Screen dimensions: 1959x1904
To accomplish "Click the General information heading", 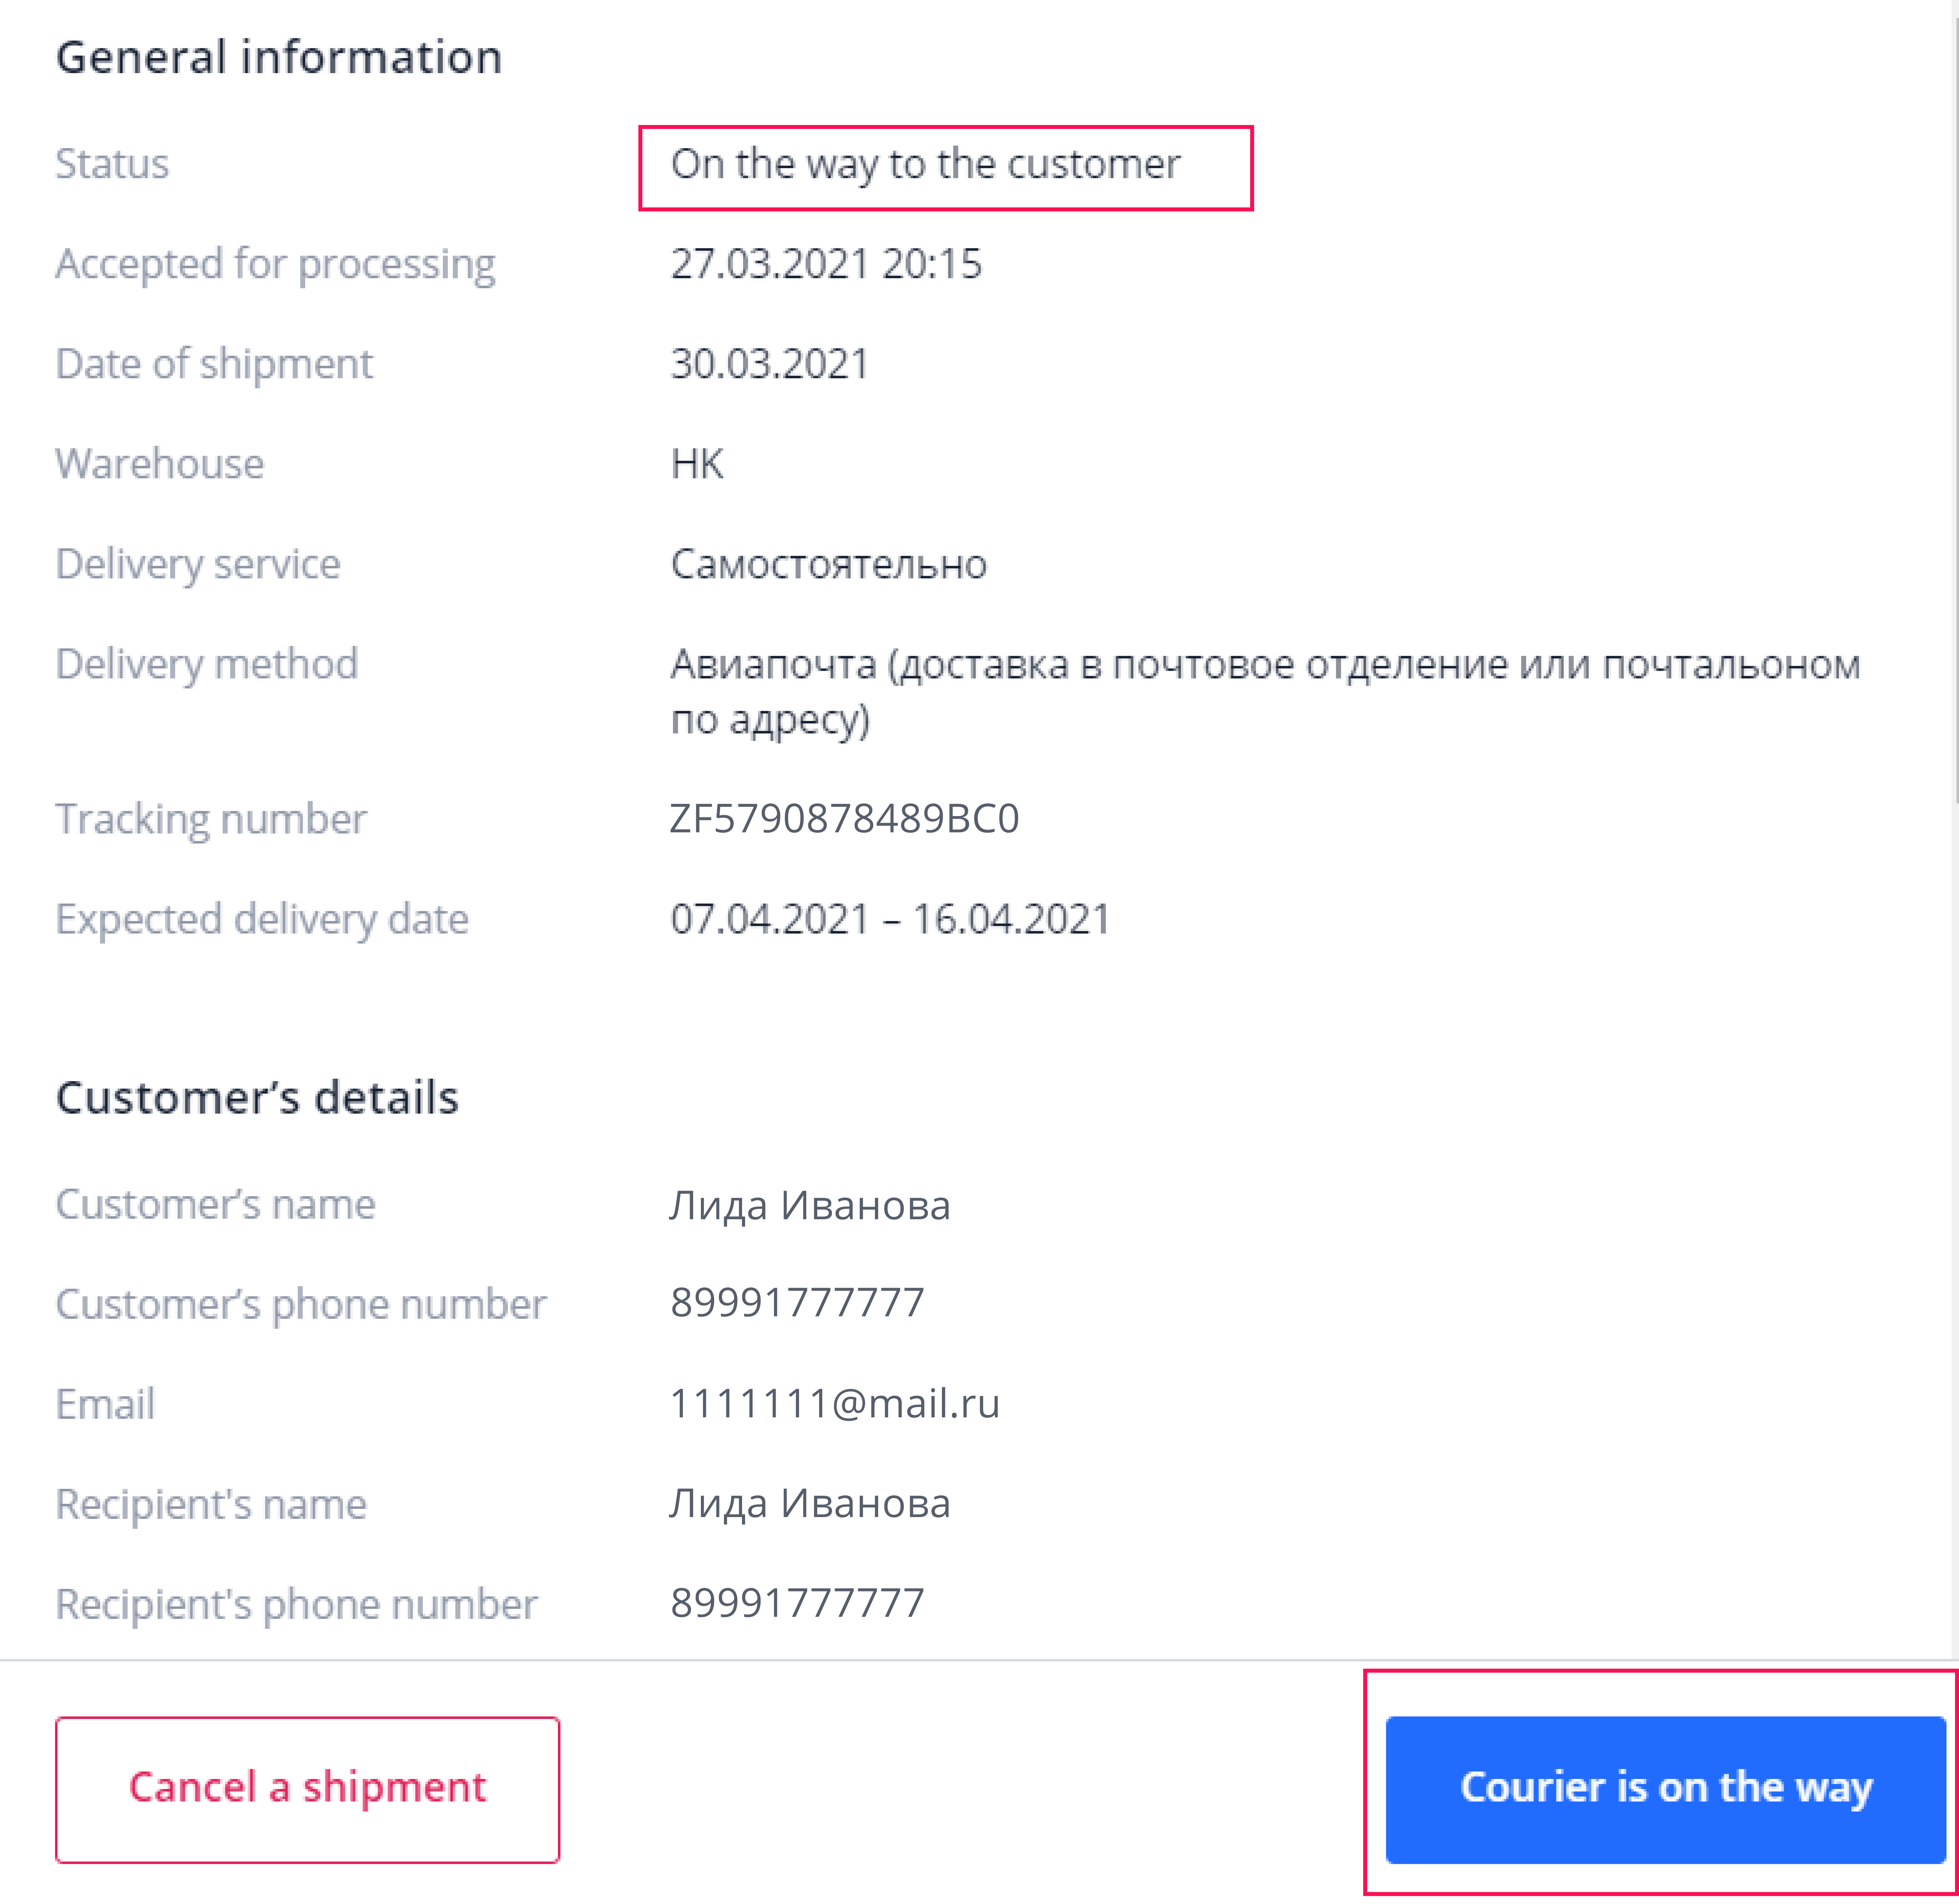I will pyautogui.click(x=279, y=57).
